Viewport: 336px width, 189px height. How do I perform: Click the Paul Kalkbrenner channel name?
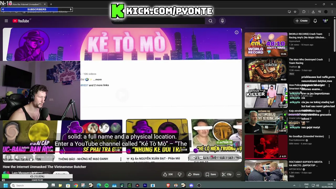[297, 140]
